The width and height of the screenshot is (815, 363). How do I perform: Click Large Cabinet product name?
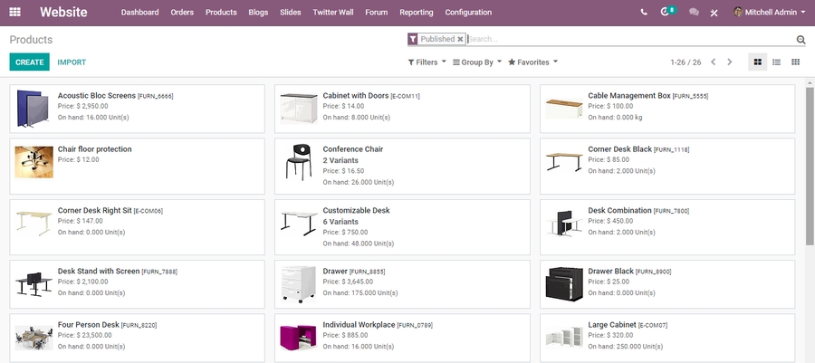(x=612, y=325)
